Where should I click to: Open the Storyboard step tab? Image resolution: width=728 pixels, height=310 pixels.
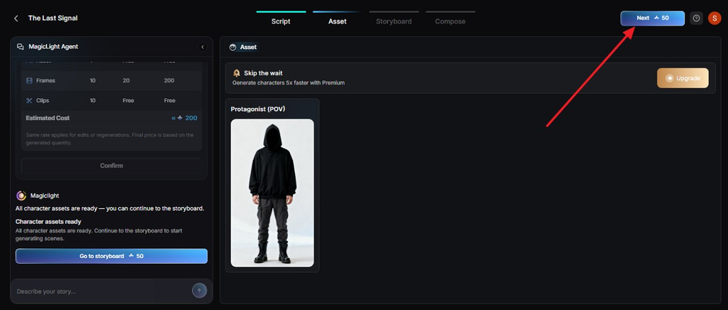(394, 21)
